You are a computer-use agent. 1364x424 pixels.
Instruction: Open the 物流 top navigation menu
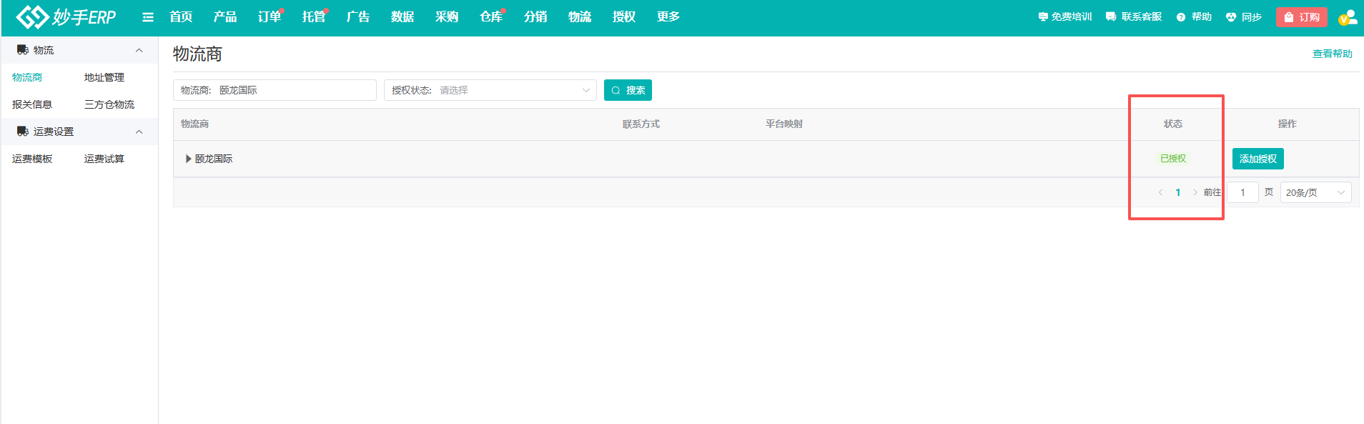click(x=580, y=16)
